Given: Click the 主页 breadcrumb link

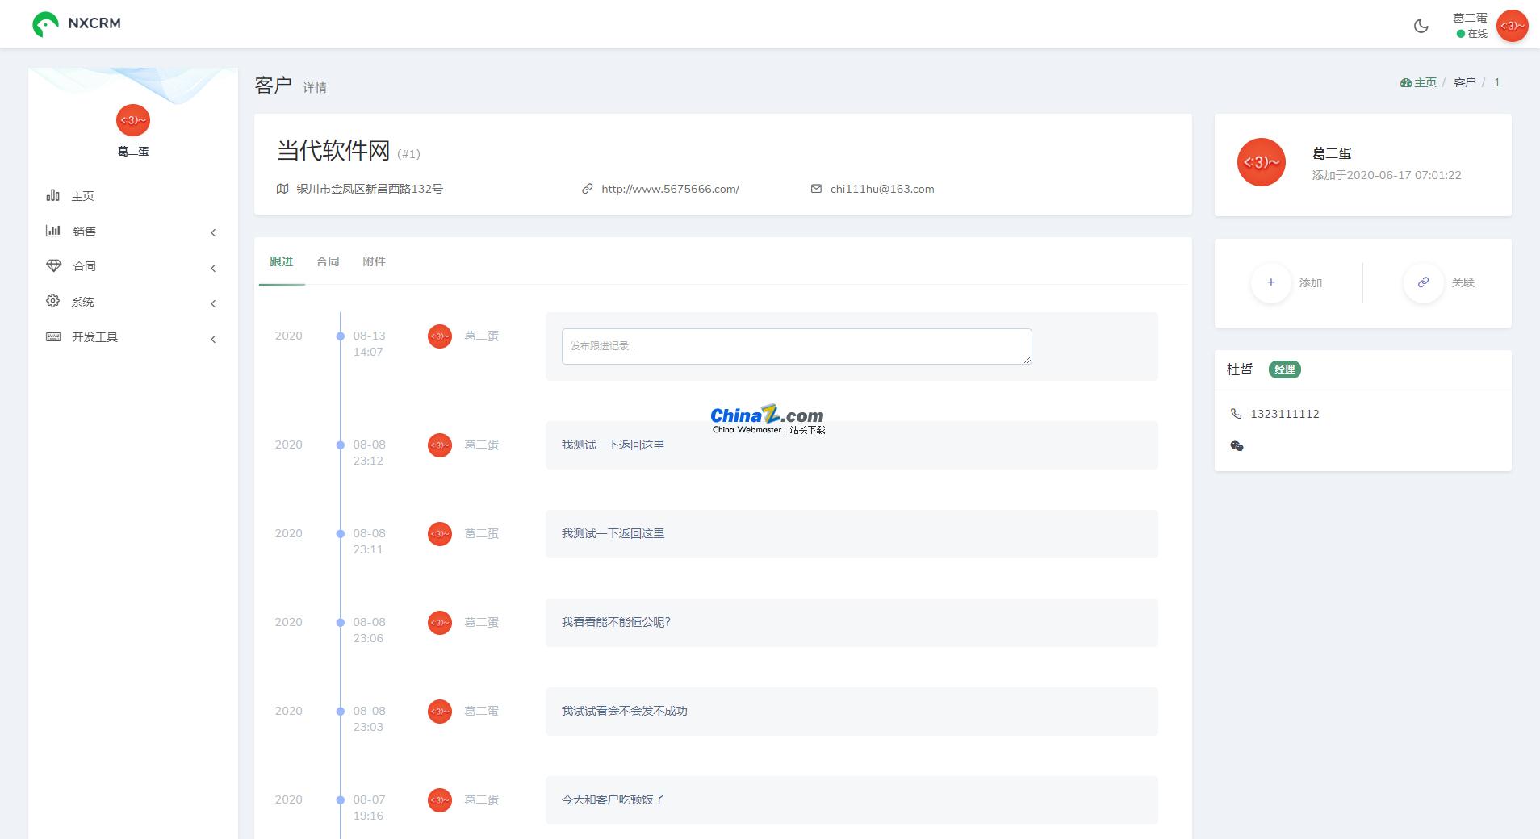Looking at the screenshot, I should pos(1425,82).
